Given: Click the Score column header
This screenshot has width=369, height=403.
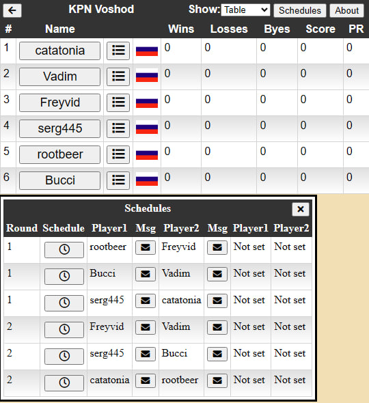Looking at the screenshot, I should pyautogui.click(x=320, y=29).
